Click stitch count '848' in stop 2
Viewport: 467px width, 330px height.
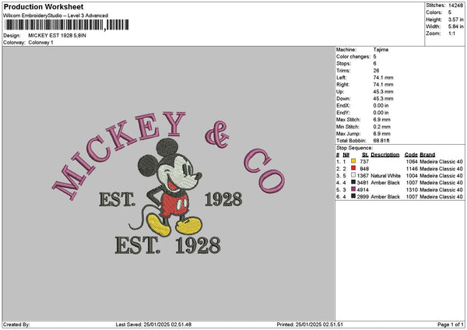(x=364, y=169)
